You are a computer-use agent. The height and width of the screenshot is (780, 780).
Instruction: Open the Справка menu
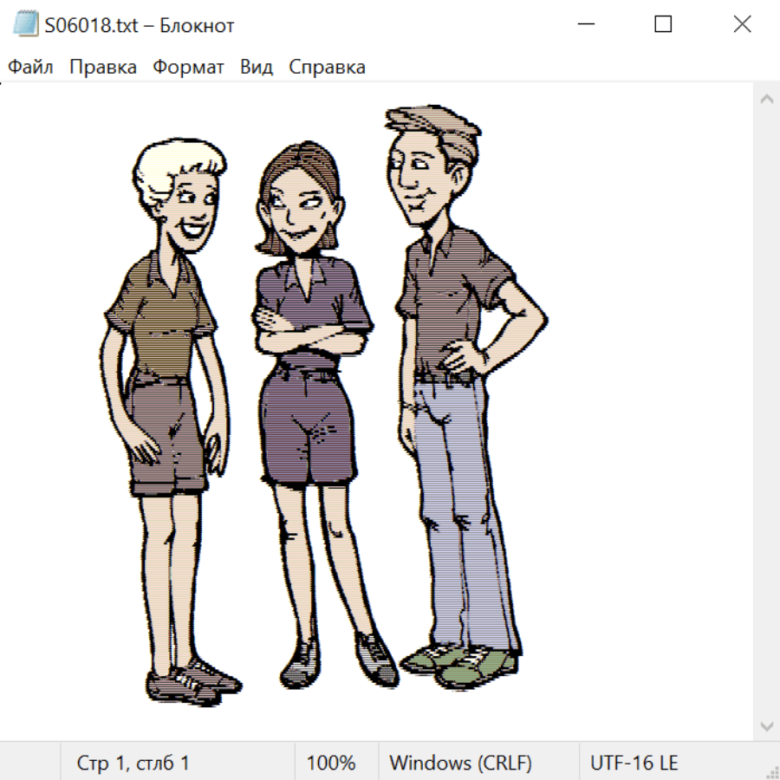(x=327, y=68)
